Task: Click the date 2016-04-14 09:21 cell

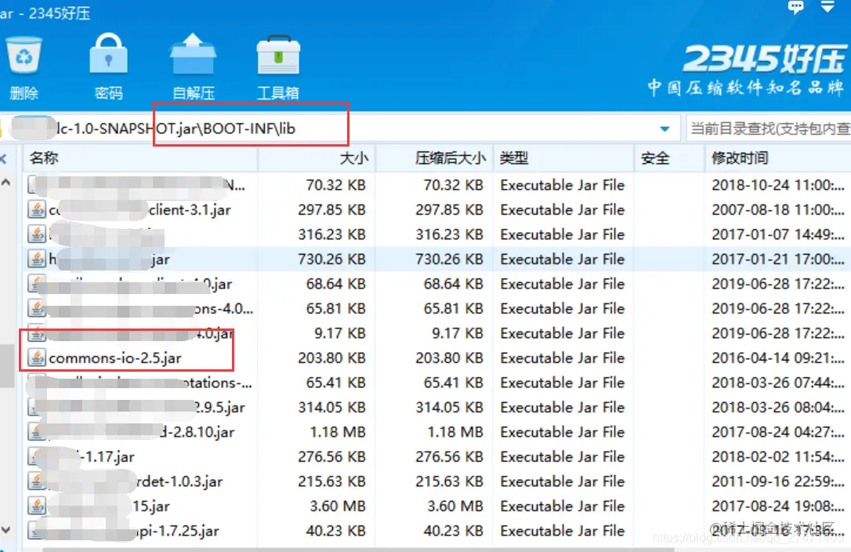Action: click(777, 358)
